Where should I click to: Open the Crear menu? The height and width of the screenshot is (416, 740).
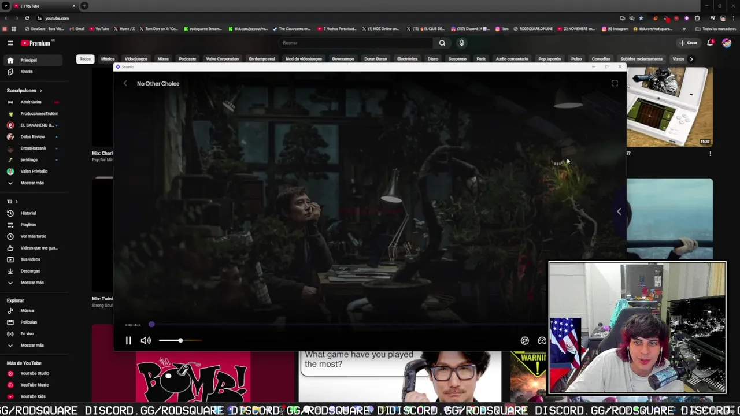coord(688,43)
